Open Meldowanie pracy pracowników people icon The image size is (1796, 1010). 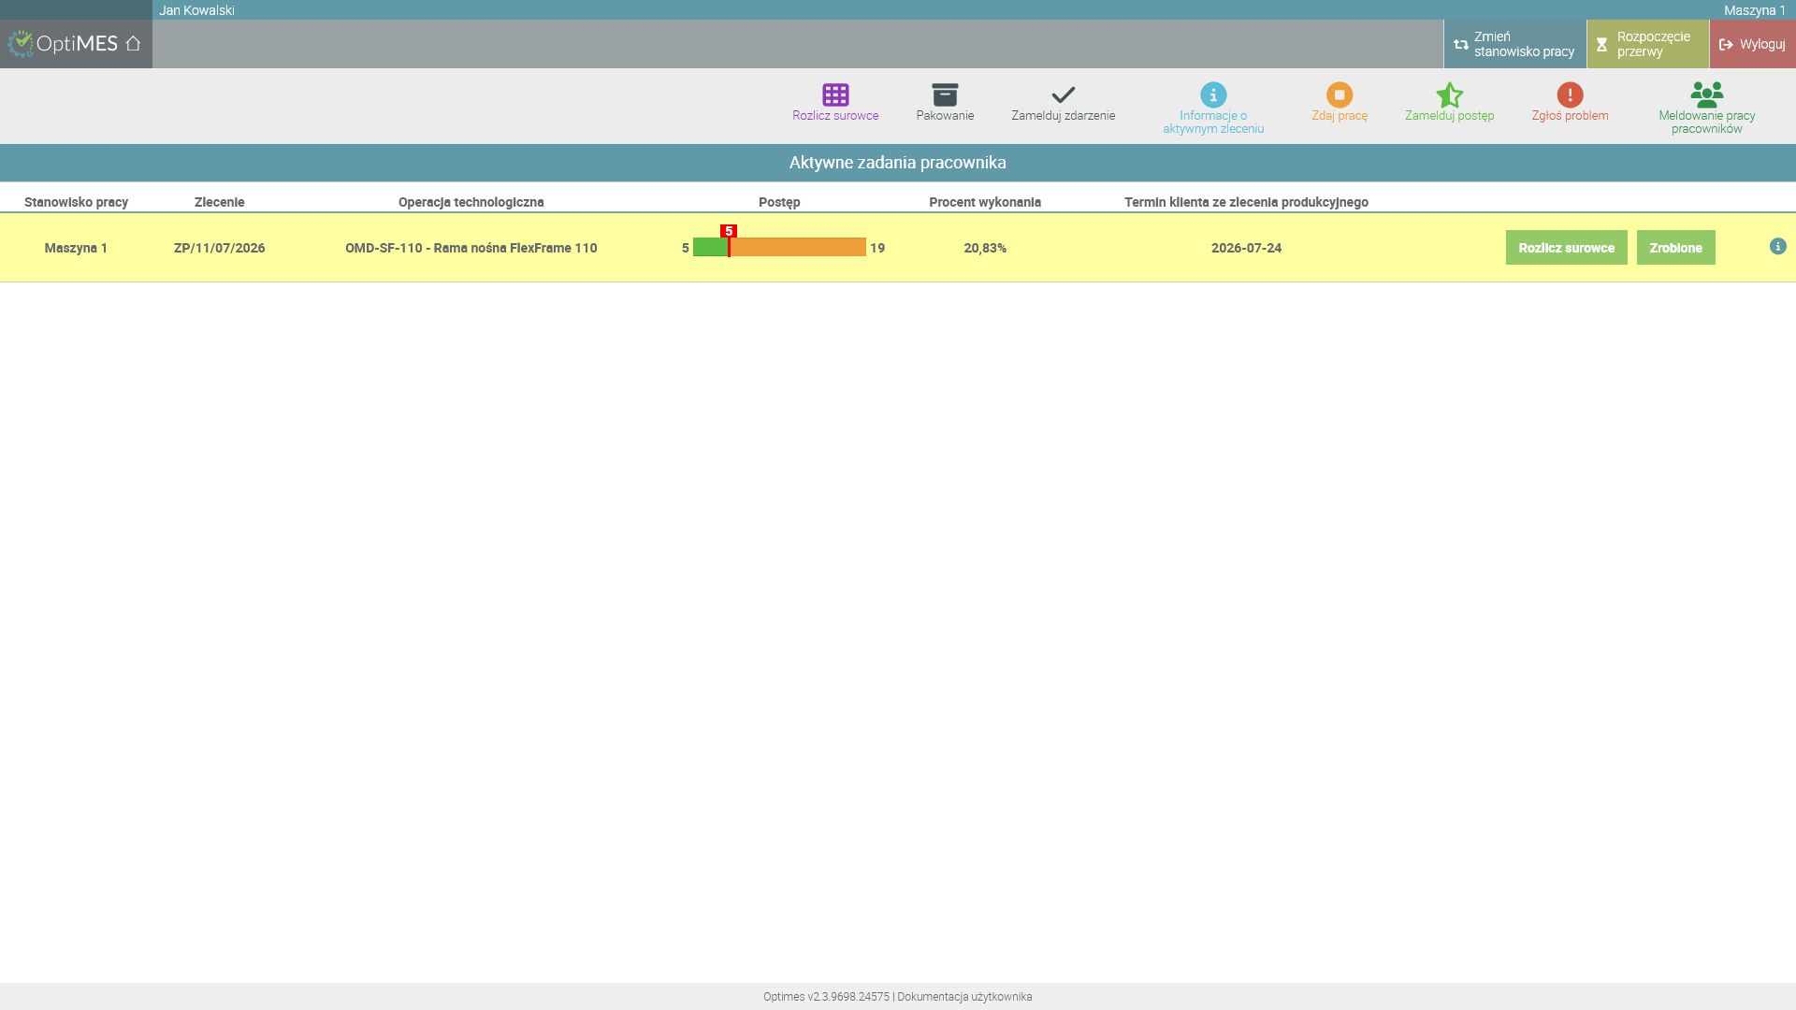coord(1707,94)
